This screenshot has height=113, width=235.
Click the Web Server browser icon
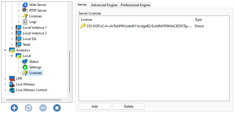pyautogui.click(x=25, y=5)
